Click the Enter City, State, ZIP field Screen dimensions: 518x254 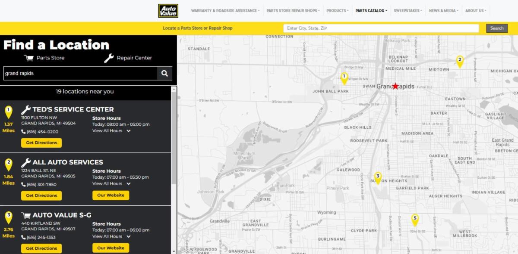click(381, 28)
